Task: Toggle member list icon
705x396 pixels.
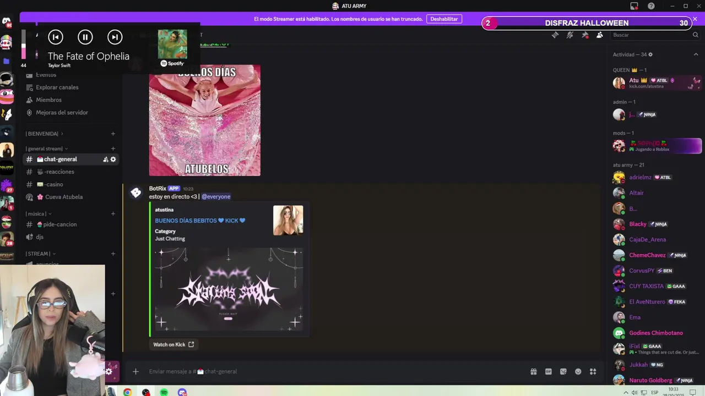Action: tap(600, 35)
